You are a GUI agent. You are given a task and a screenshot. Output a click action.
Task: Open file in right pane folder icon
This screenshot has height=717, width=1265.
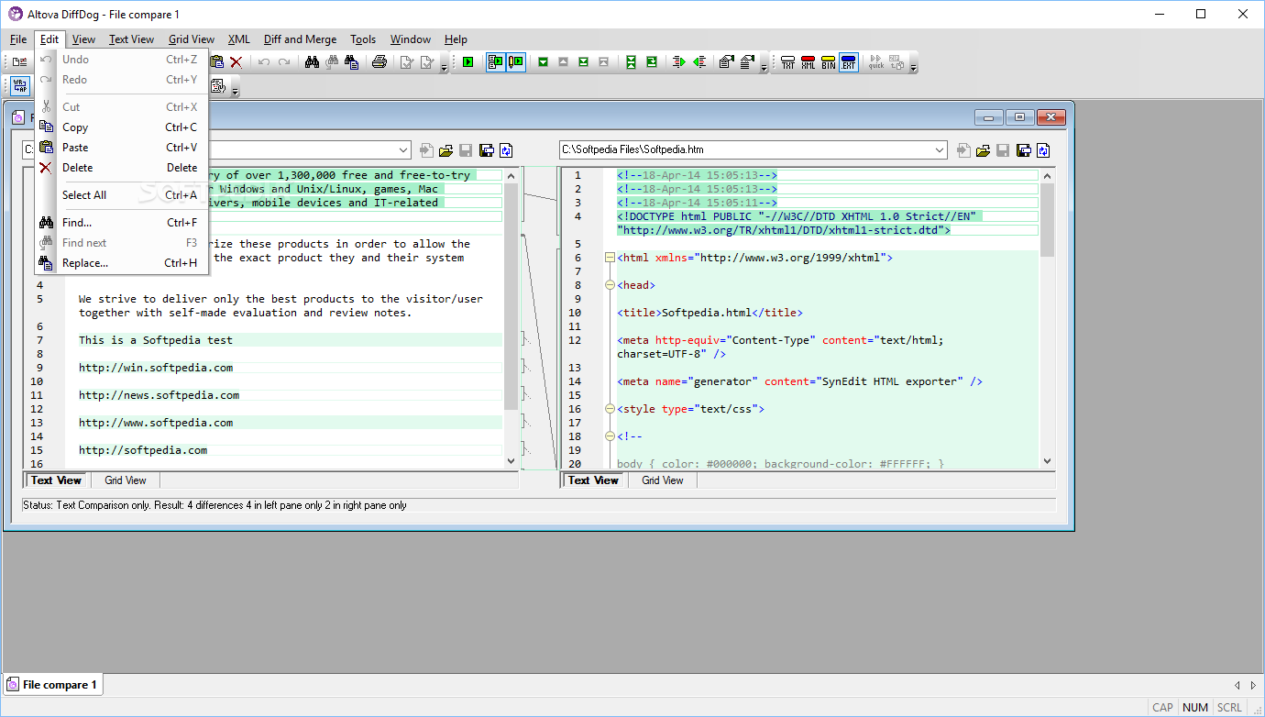[983, 149]
